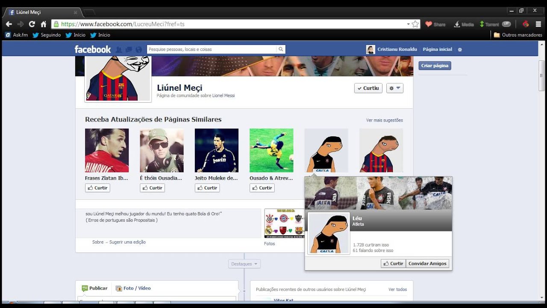
Task: Open the club logos photo thumbnail
Action: (x=284, y=223)
